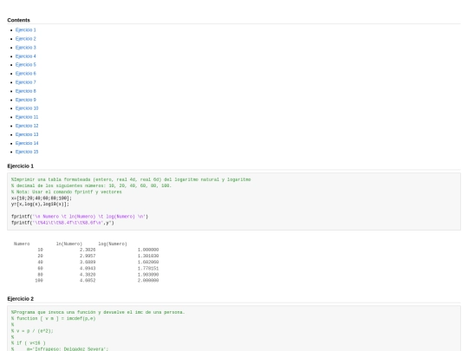Viewport: 468px width, 351px height.
Task: Select the Ejercicio 14 link
Action: (27, 143)
